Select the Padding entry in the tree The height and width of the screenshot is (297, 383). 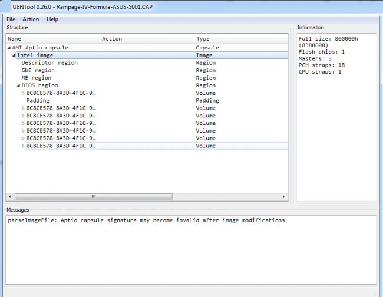click(38, 101)
